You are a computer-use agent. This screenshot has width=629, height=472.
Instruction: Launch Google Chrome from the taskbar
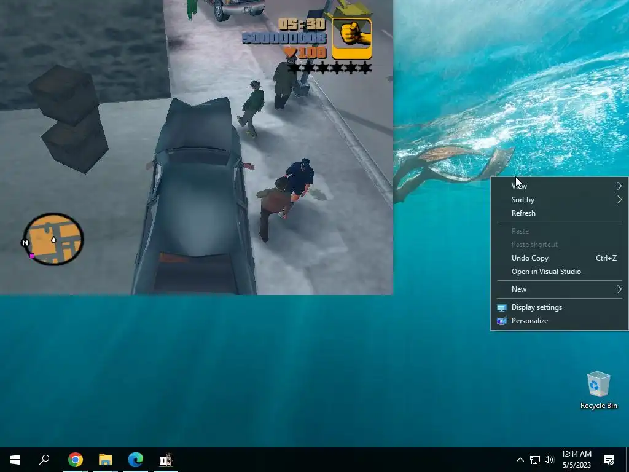tap(76, 460)
